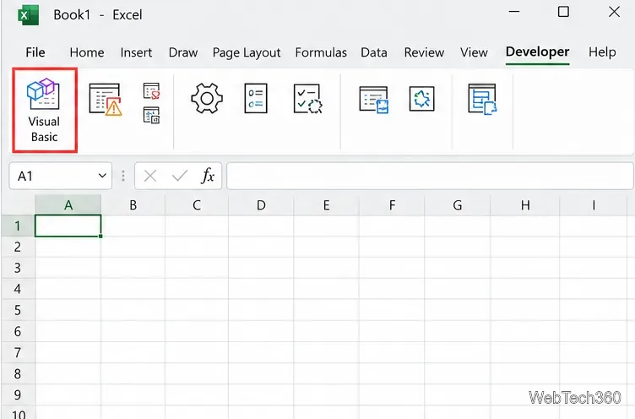Select column C header
This screenshot has height=419, width=635.
[x=197, y=205]
